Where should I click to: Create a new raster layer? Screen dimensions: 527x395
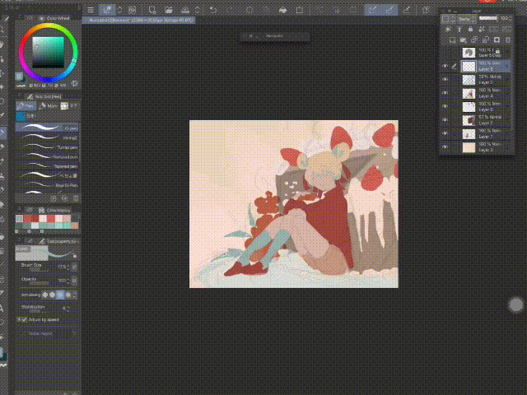(452, 40)
